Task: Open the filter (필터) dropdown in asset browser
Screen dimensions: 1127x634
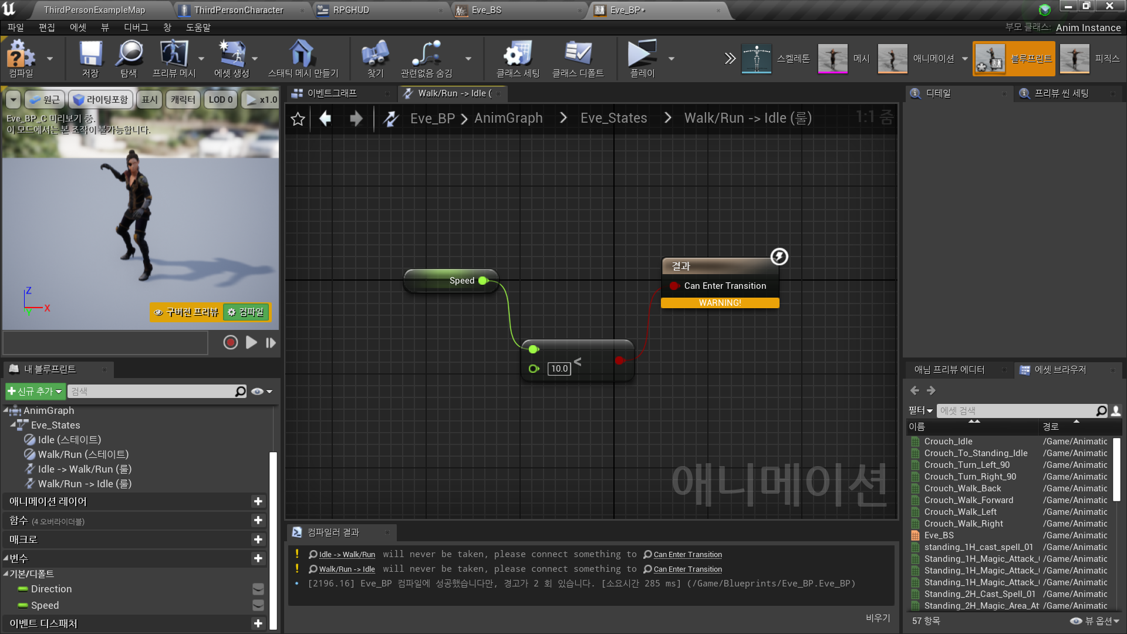Action: [920, 410]
